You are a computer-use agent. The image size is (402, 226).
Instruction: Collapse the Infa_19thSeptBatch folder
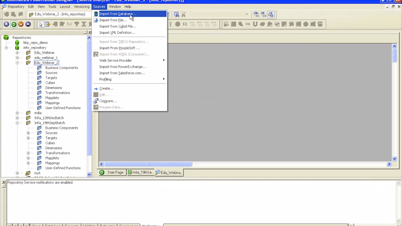pyautogui.click(x=17, y=123)
